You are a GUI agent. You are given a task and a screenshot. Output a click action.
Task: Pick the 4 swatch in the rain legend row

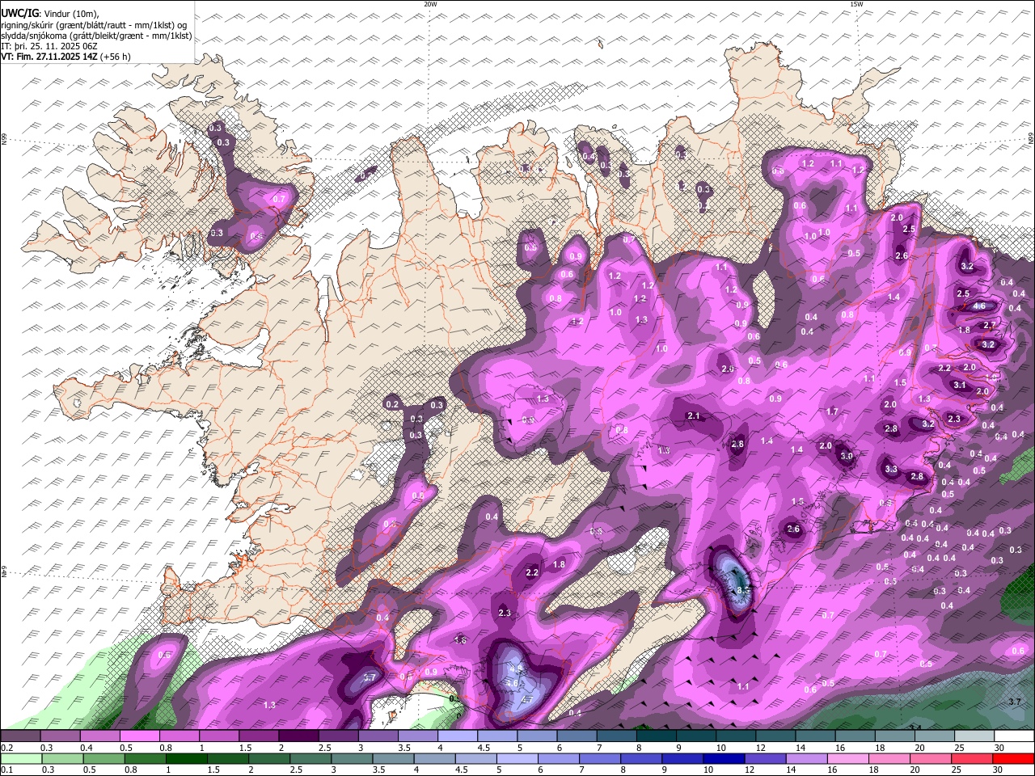coord(434,758)
